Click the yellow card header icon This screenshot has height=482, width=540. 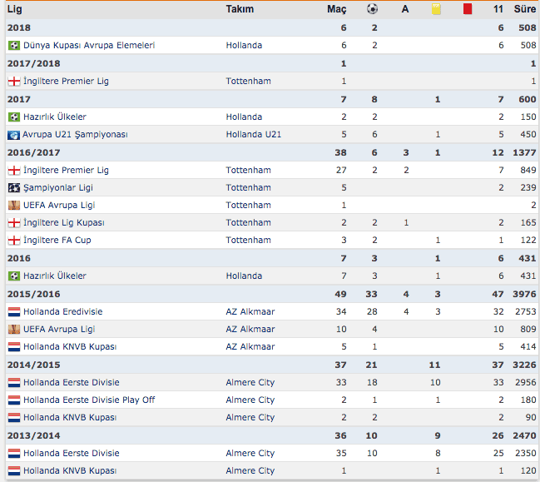(x=436, y=9)
